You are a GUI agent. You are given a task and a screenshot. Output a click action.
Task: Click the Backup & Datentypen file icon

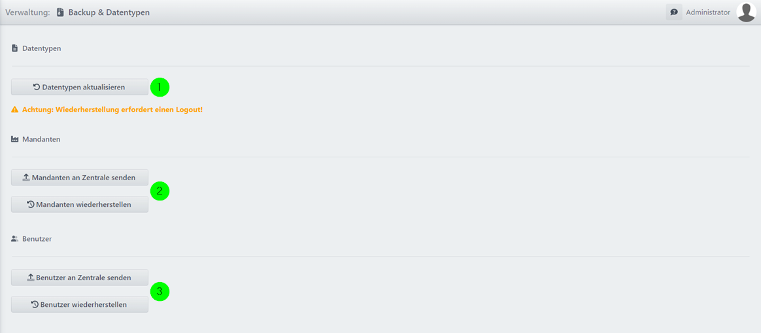point(60,12)
